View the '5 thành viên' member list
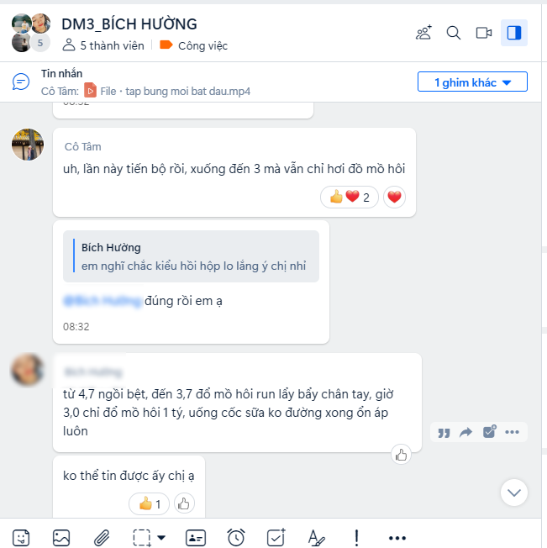The image size is (547, 548). pyautogui.click(x=103, y=45)
